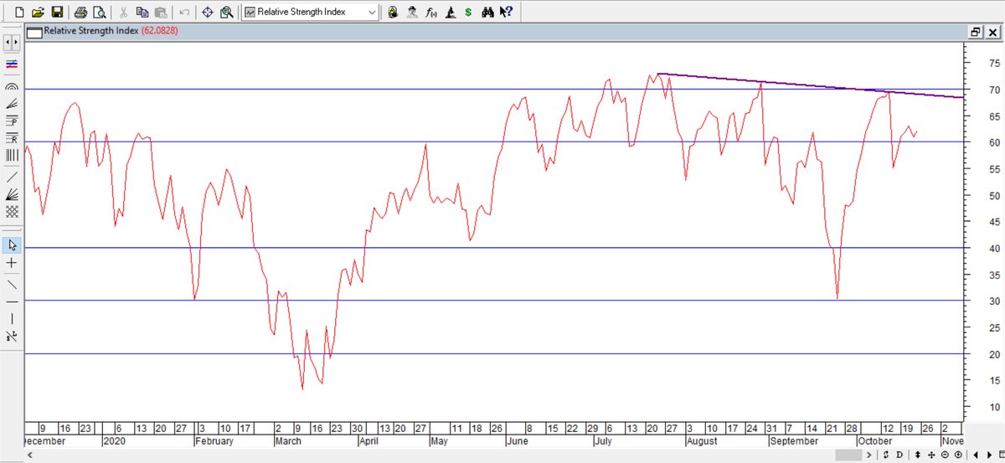Click the binoculars search icon
Viewport: 1005px width, 463px height.
coord(488,13)
